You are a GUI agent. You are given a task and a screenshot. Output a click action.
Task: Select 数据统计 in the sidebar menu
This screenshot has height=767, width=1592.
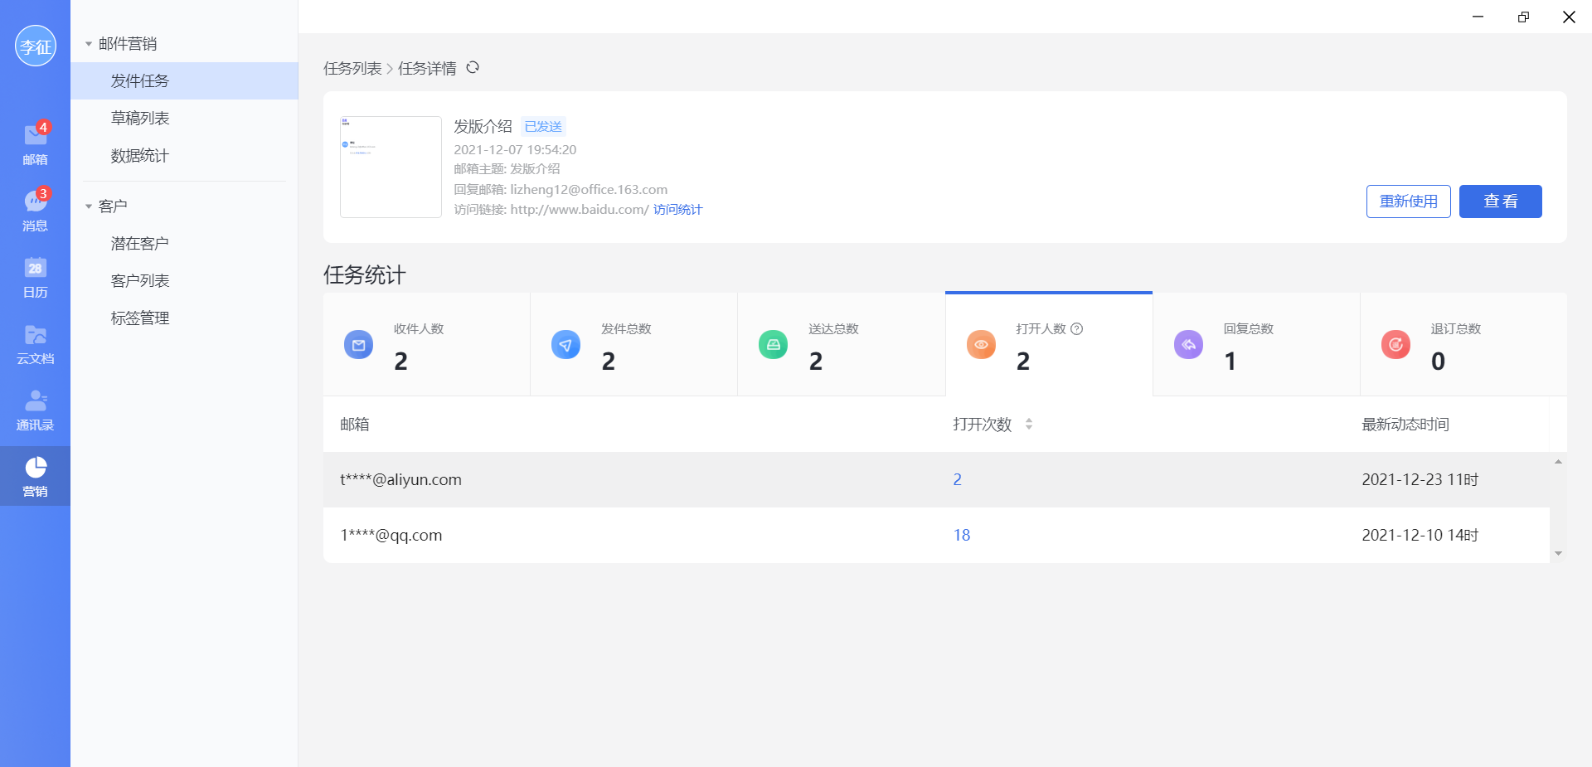(140, 156)
